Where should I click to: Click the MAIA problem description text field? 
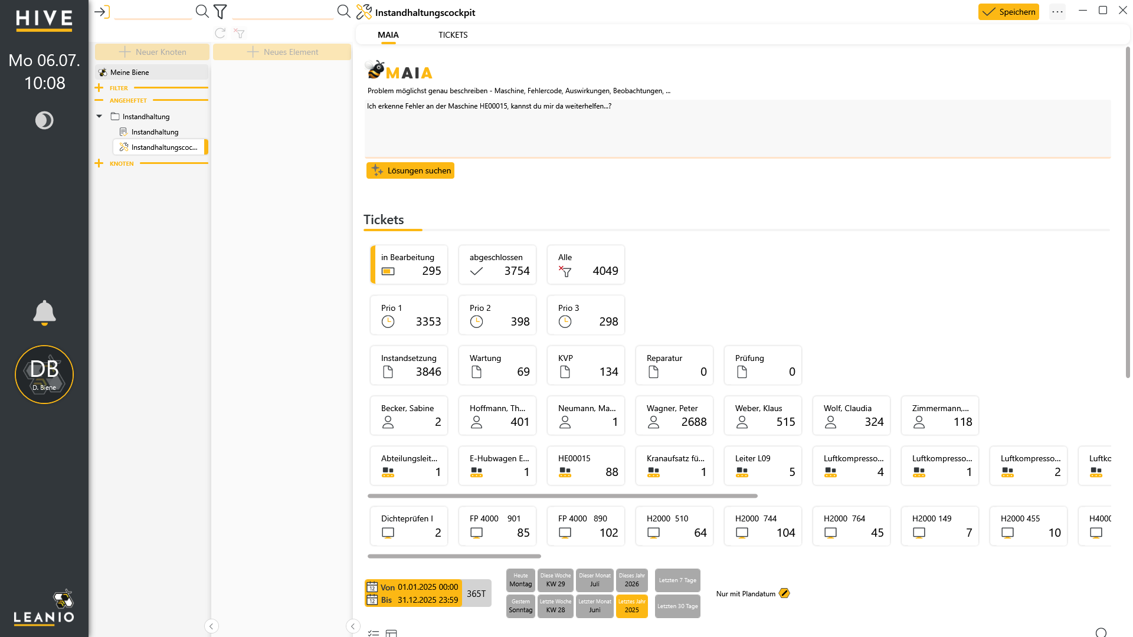point(738,129)
